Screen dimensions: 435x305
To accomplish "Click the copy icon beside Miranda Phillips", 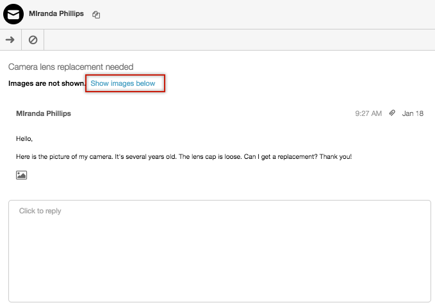I will click(96, 15).
